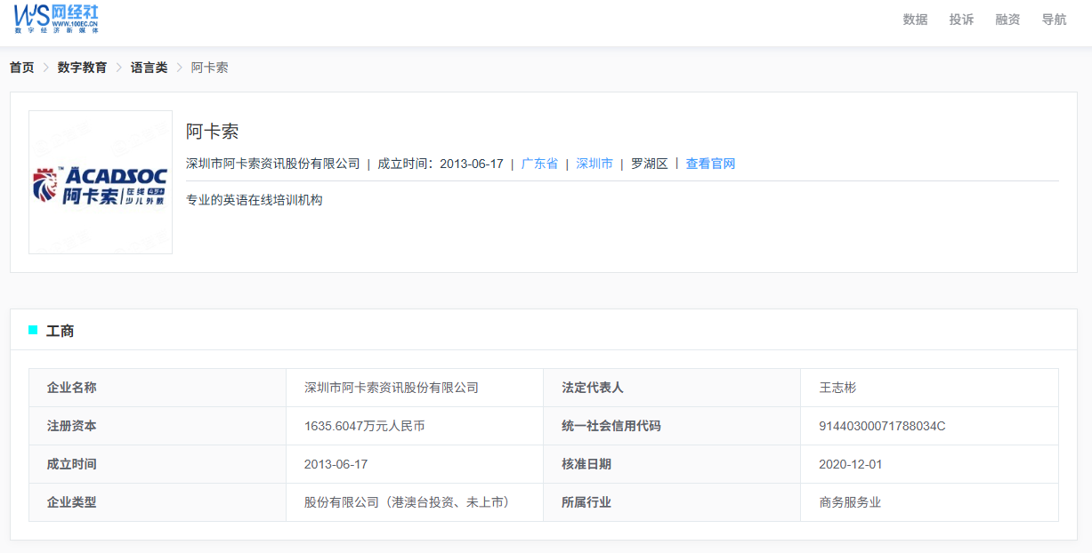1092x553 pixels.
Task: Click company name value in table
Action: [x=392, y=388]
